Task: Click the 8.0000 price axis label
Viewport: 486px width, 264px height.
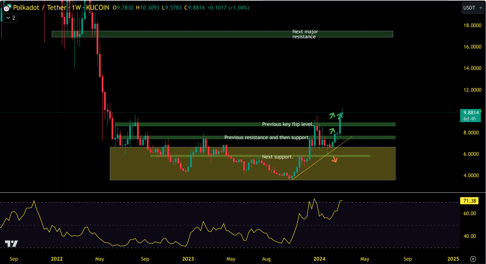Action: (x=472, y=133)
